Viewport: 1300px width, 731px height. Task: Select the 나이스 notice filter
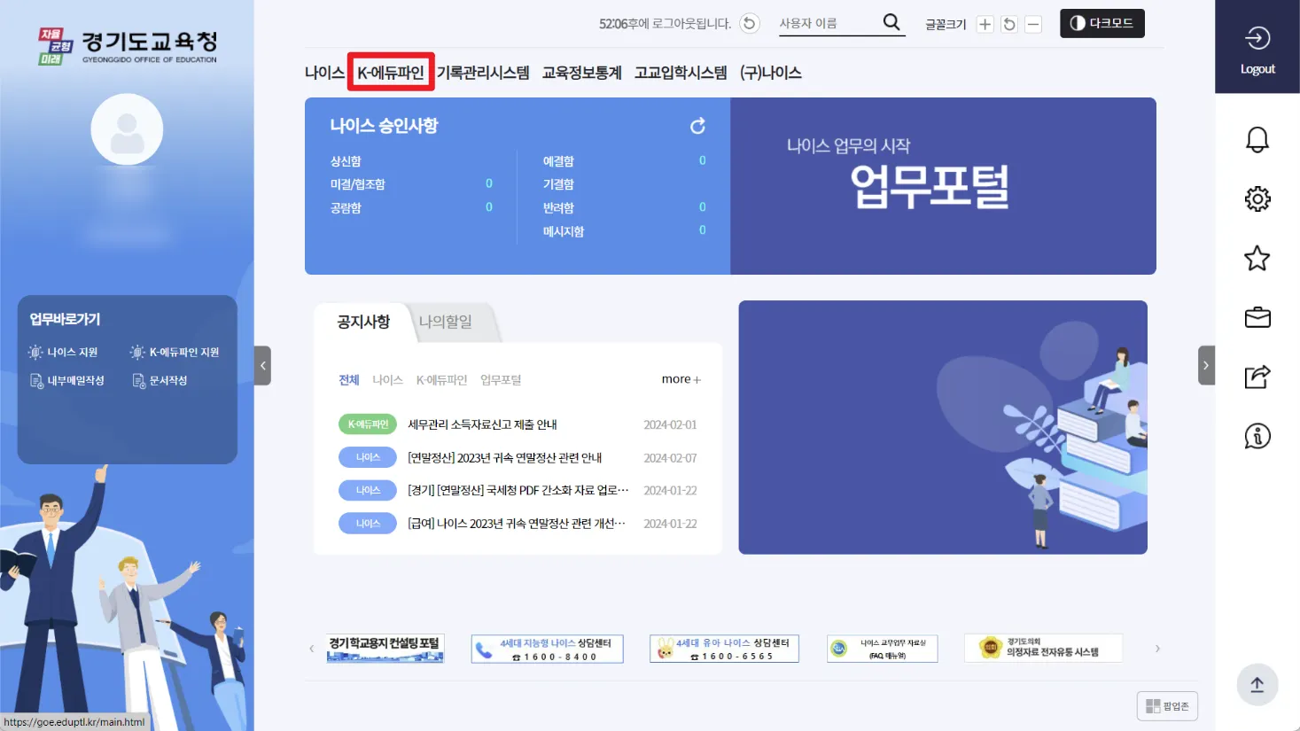click(388, 380)
